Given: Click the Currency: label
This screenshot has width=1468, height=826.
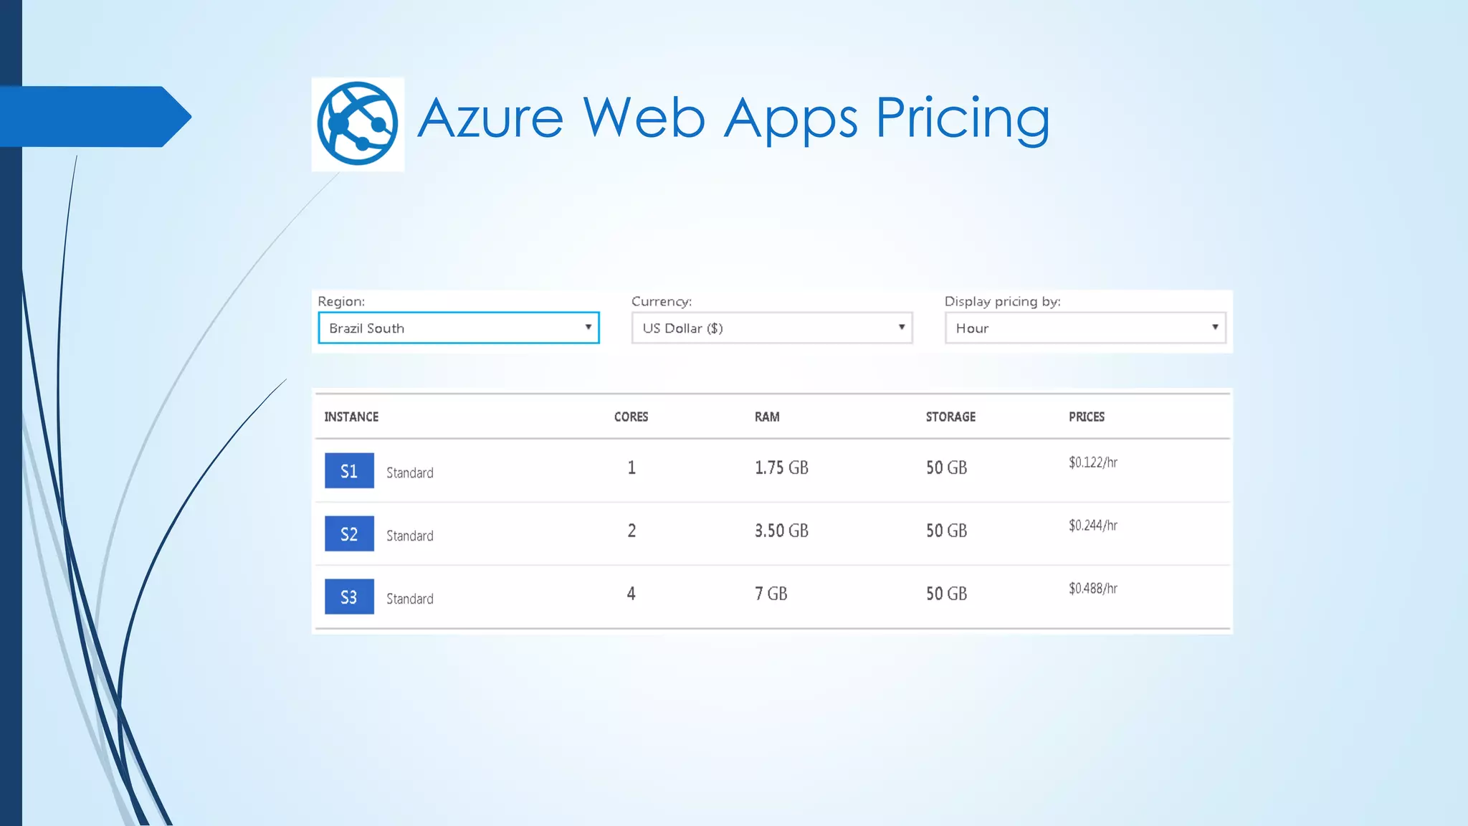Looking at the screenshot, I should tap(661, 302).
